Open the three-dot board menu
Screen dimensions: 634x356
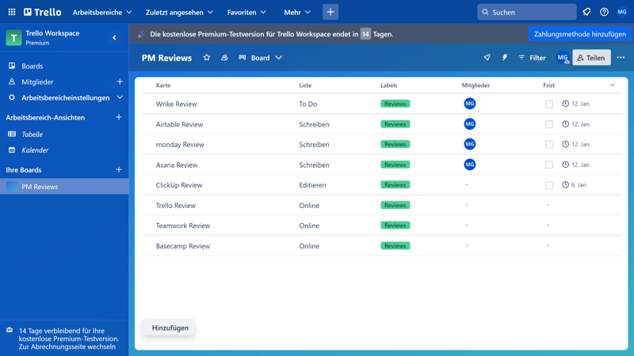[x=621, y=58]
